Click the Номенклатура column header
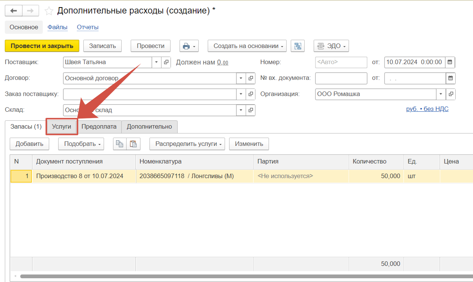Viewport: 473px width, 282px height. pyautogui.click(x=194, y=162)
